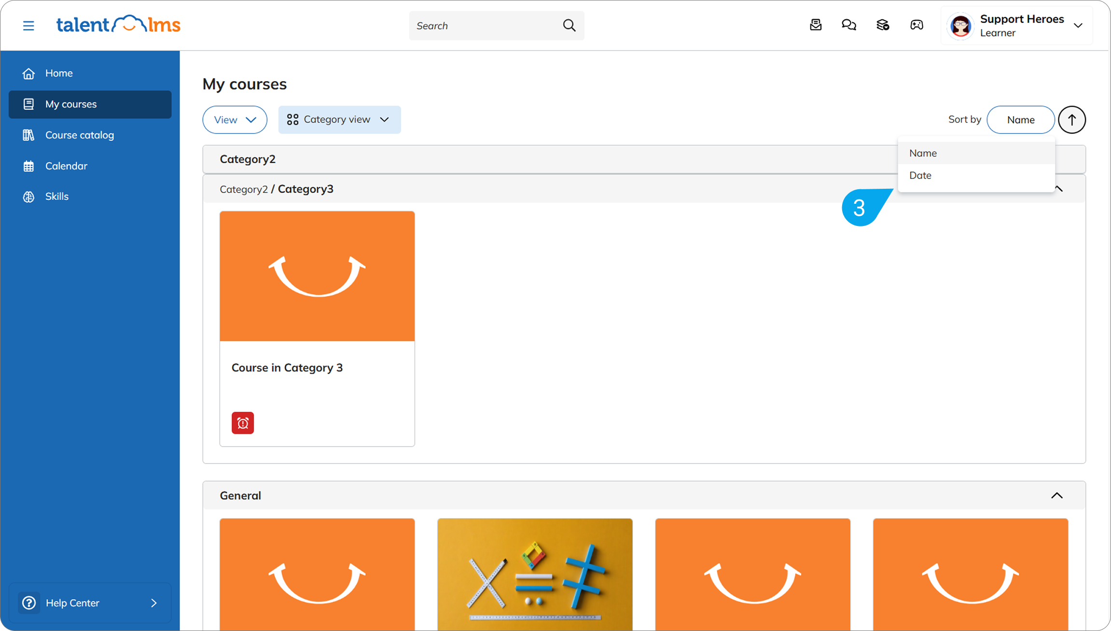Expand the Support Heroes user menu chevron
This screenshot has width=1111, height=631.
(x=1078, y=26)
